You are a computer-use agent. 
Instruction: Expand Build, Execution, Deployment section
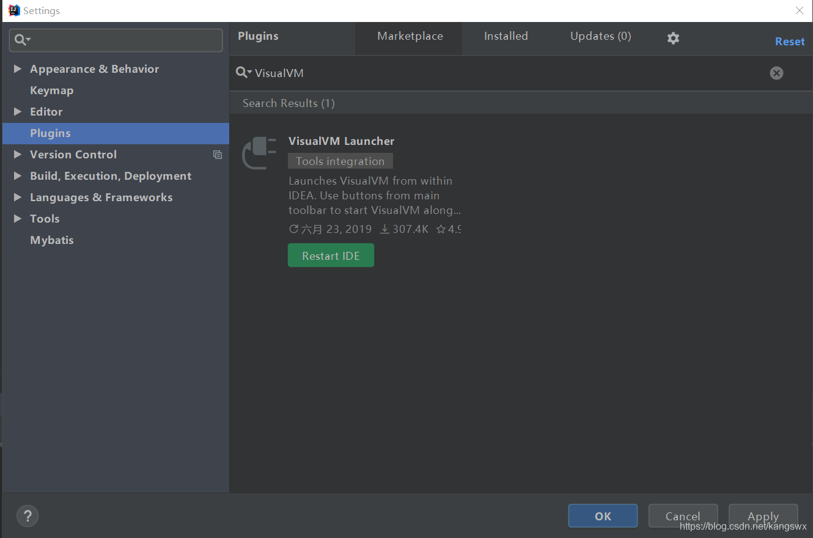click(18, 176)
